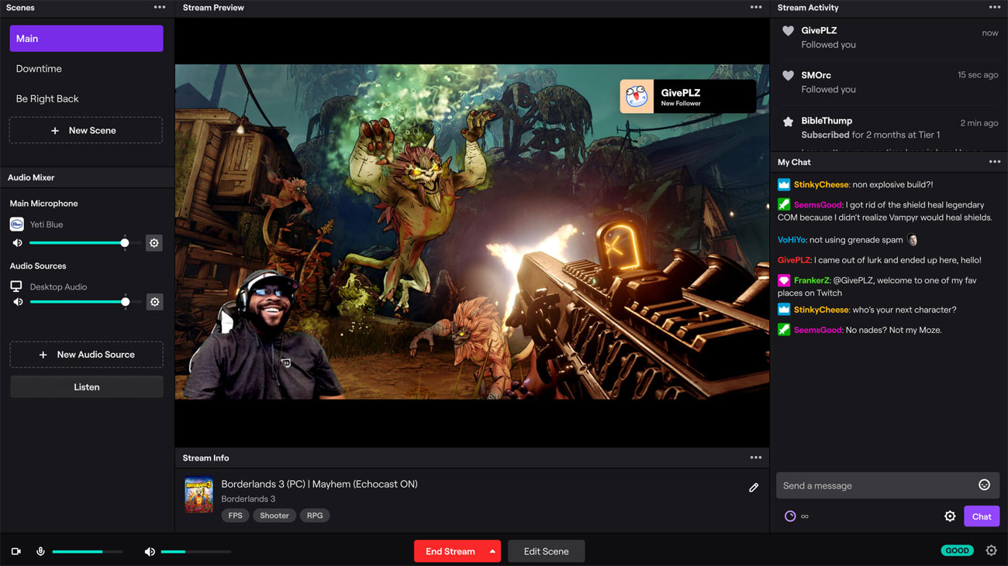The height and width of the screenshot is (566, 1008).
Task: Click the End Stream button
Action: (x=450, y=551)
